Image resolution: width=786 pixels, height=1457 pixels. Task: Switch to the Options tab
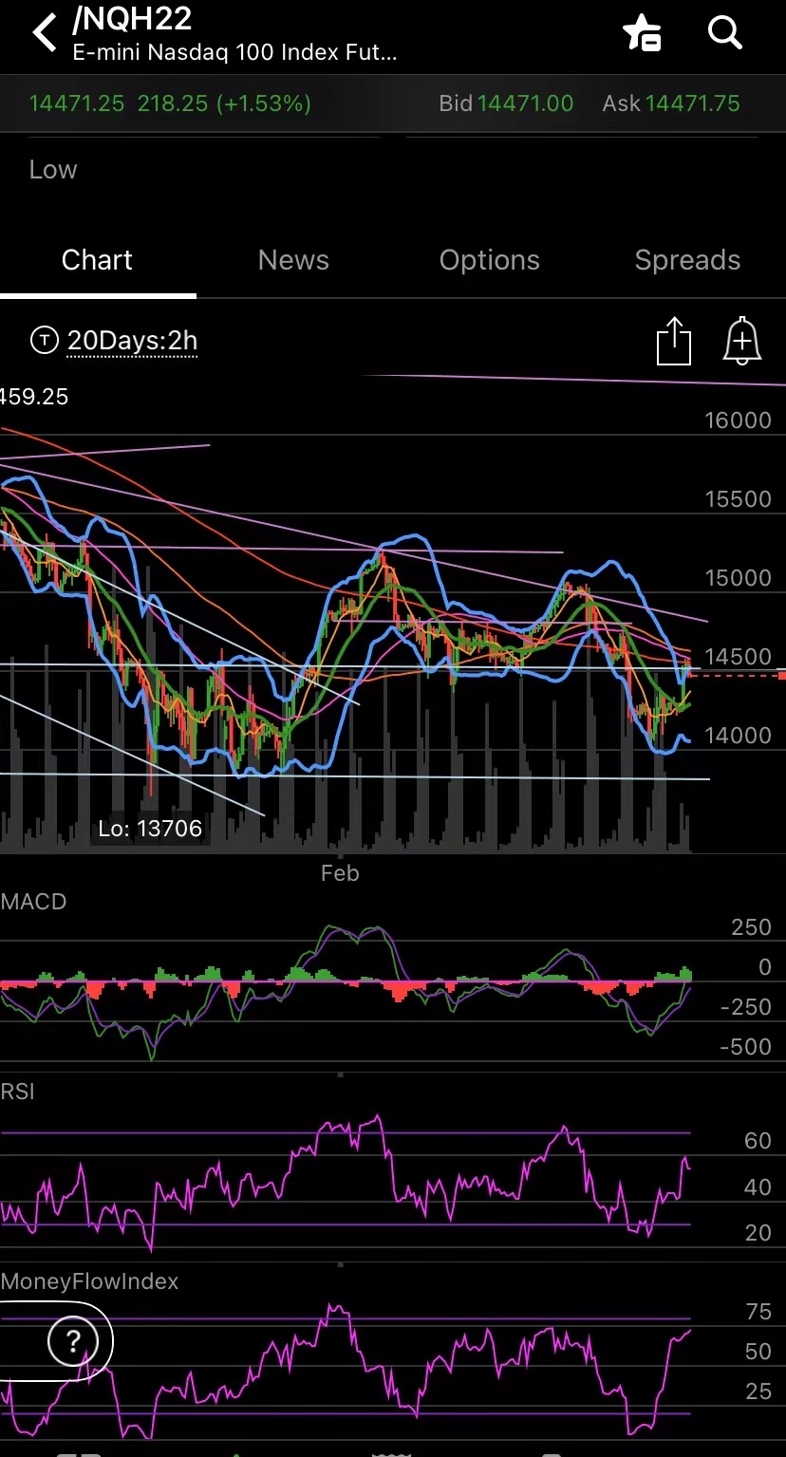click(x=489, y=260)
